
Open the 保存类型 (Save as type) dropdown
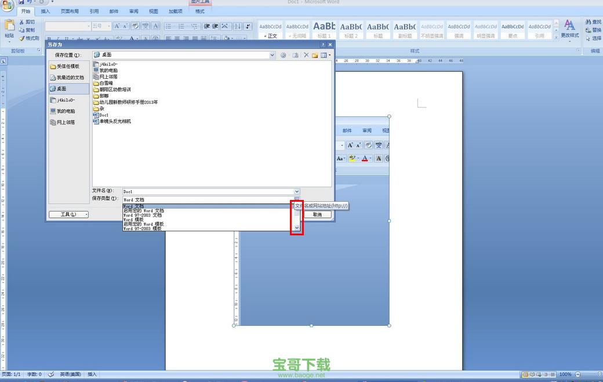coord(297,199)
